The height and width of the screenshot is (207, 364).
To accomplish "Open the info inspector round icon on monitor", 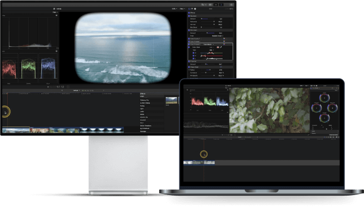I will (x=195, y=9).
